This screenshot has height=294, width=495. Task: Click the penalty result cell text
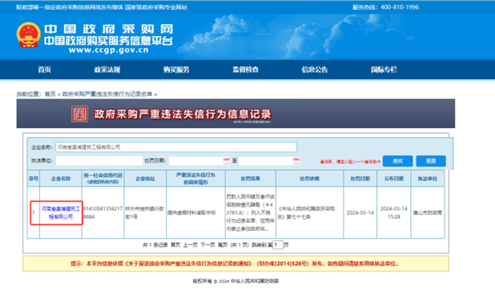click(251, 212)
